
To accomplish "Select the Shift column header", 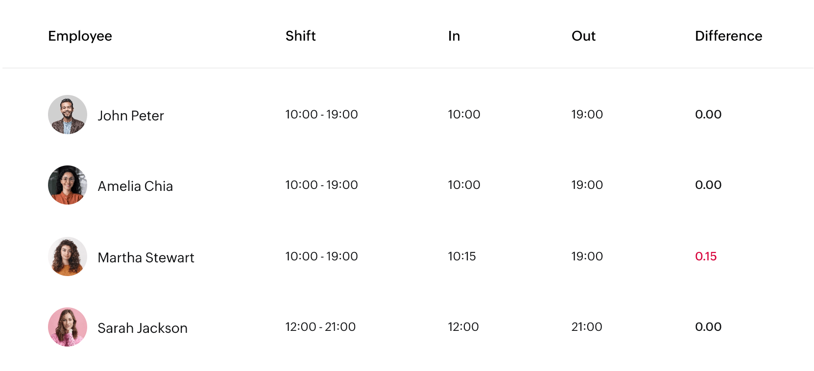I will tap(301, 36).
